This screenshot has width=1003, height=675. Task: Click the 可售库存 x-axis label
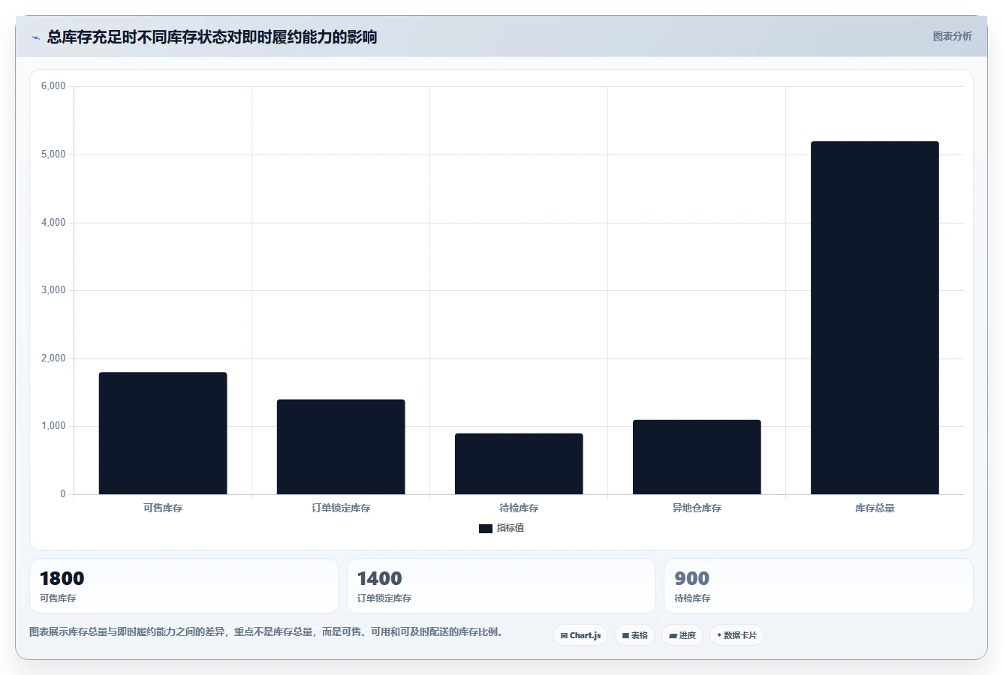[x=163, y=508]
